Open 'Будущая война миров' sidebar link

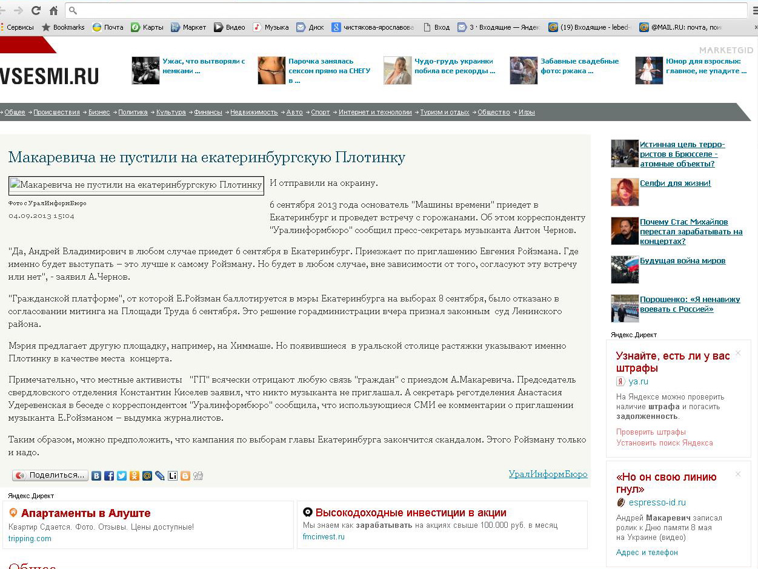tap(682, 261)
